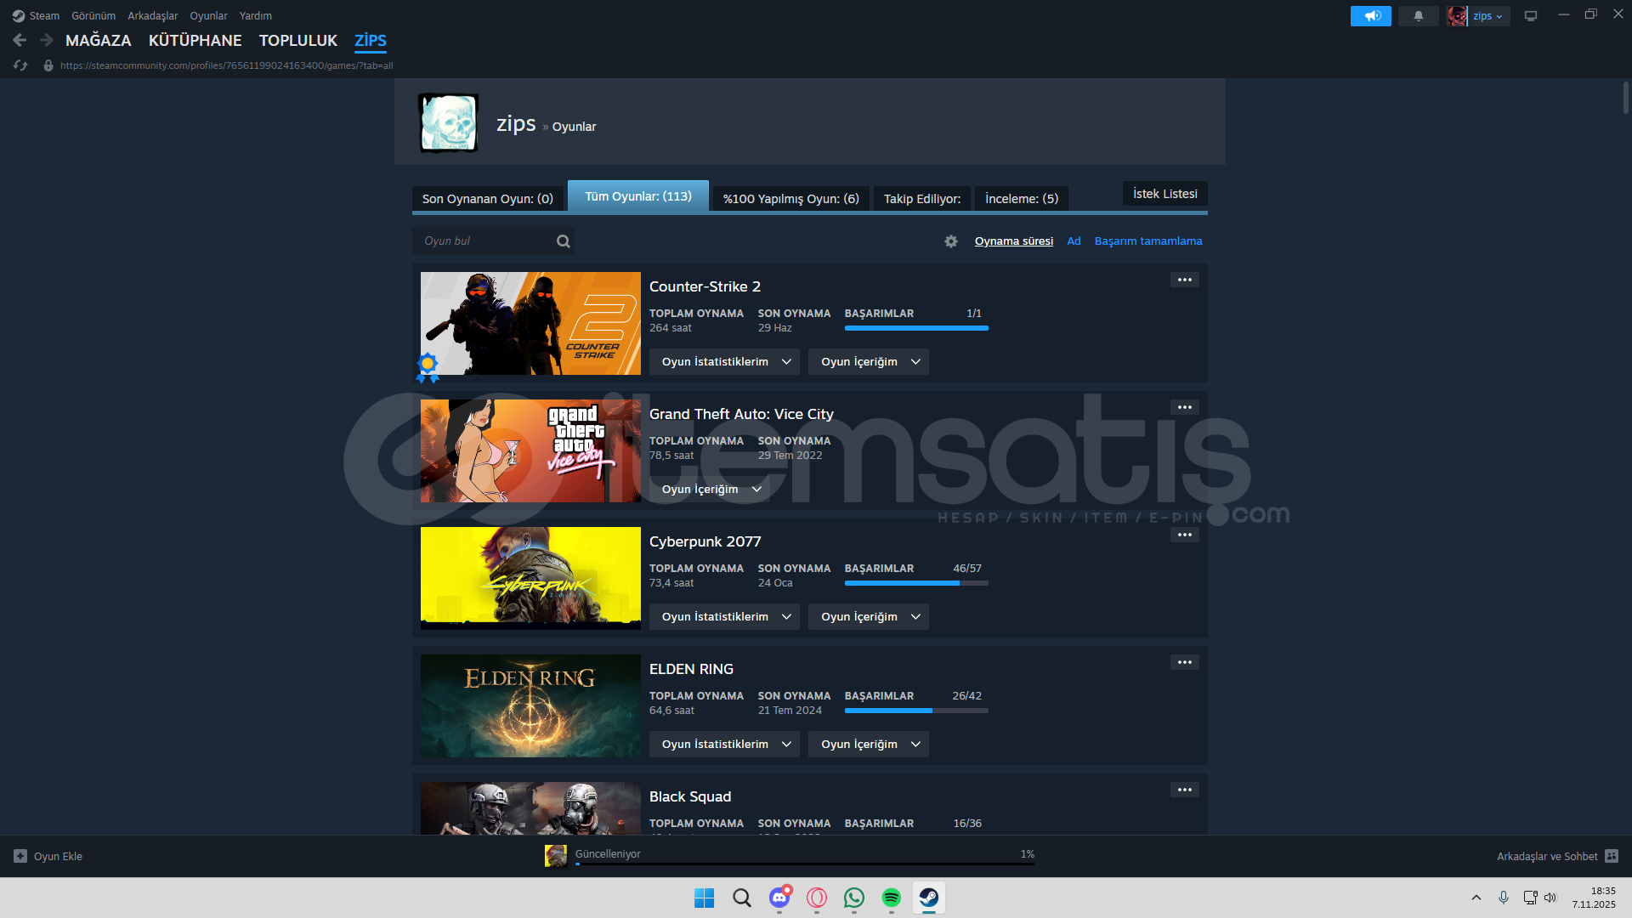
Task: Click the browser back arrow
Action: tap(20, 40)
